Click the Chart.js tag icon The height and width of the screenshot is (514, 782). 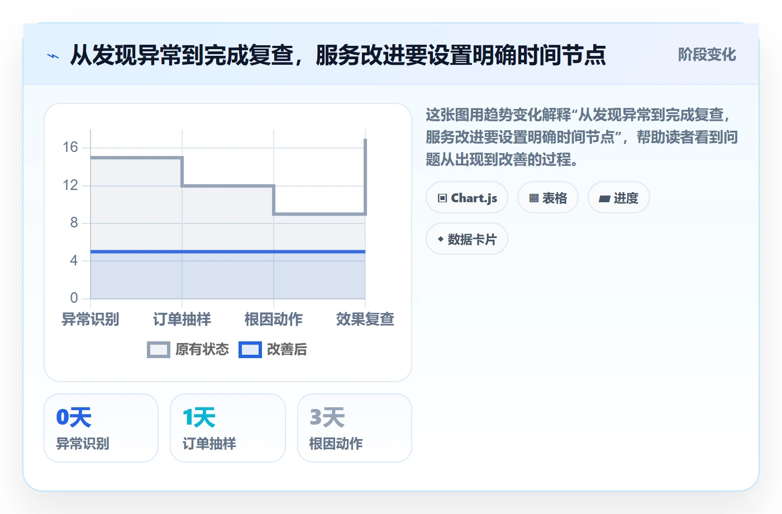pyautogui.click(x=442, y=198)
